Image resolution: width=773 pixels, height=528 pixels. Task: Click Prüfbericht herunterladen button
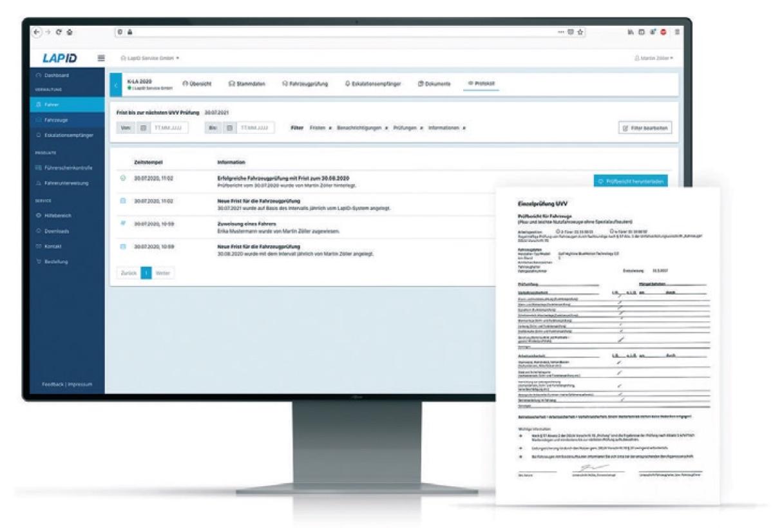point(629,182)
